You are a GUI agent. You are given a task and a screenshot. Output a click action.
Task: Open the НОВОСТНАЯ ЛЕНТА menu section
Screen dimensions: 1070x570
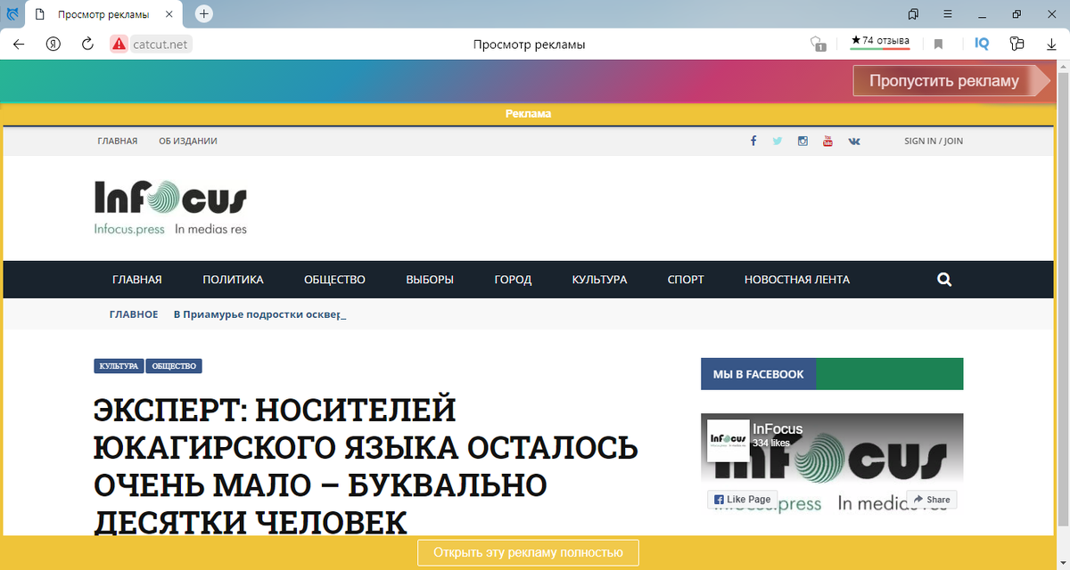797,280
